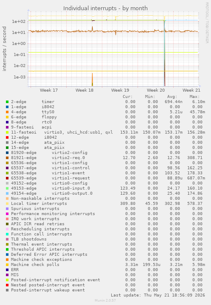Click the Week 20 axis label

point(156,90)
